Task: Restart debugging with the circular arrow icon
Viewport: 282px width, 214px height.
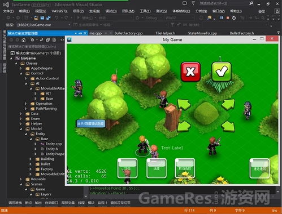Action: click(x=234, y=18)
